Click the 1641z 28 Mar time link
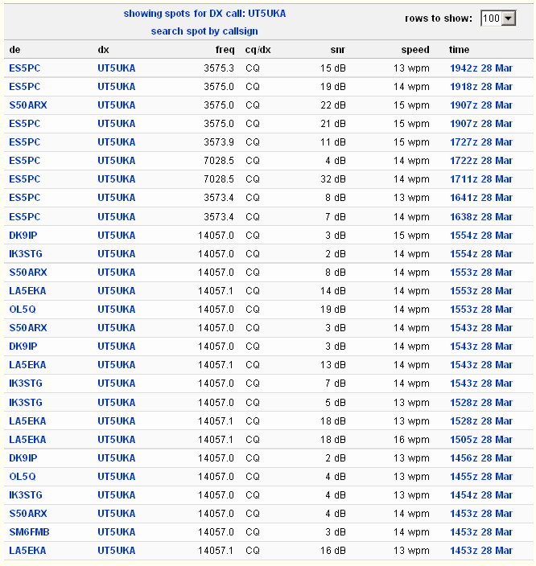 pos(481,198)
